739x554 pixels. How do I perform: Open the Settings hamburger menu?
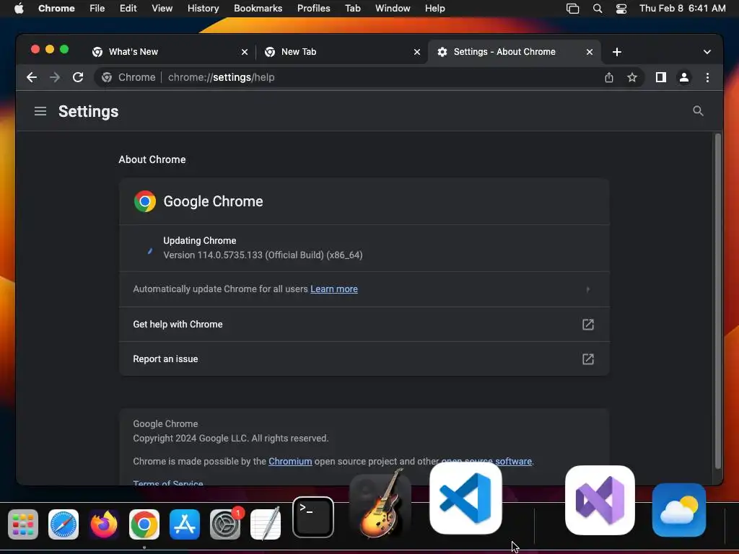point(40,111)
